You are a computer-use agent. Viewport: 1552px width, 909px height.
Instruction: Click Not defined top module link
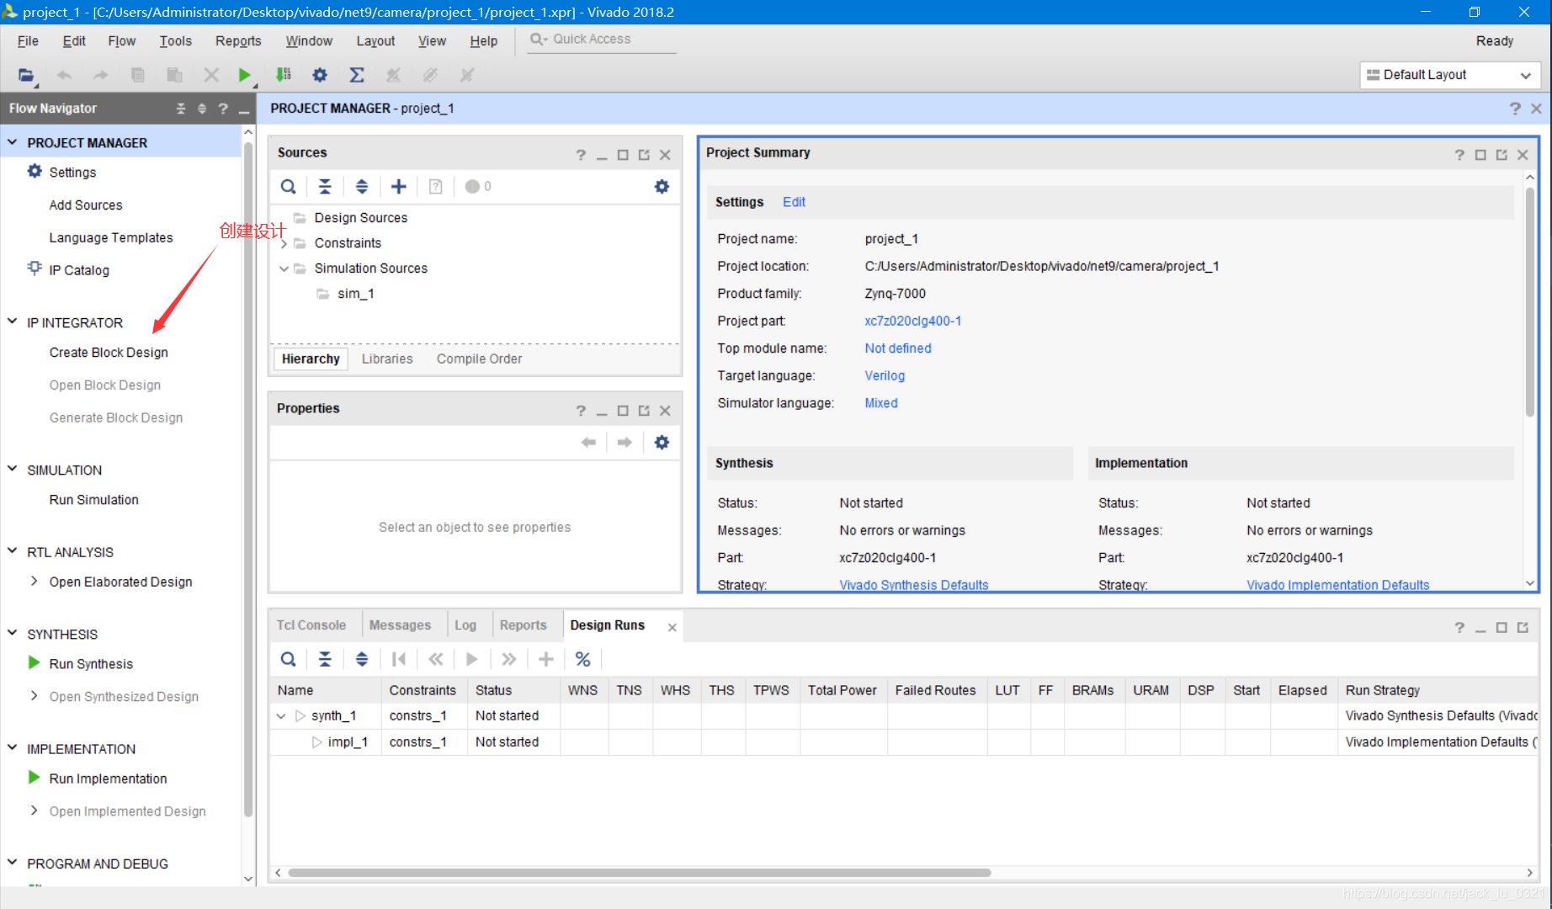coord(898,348)
